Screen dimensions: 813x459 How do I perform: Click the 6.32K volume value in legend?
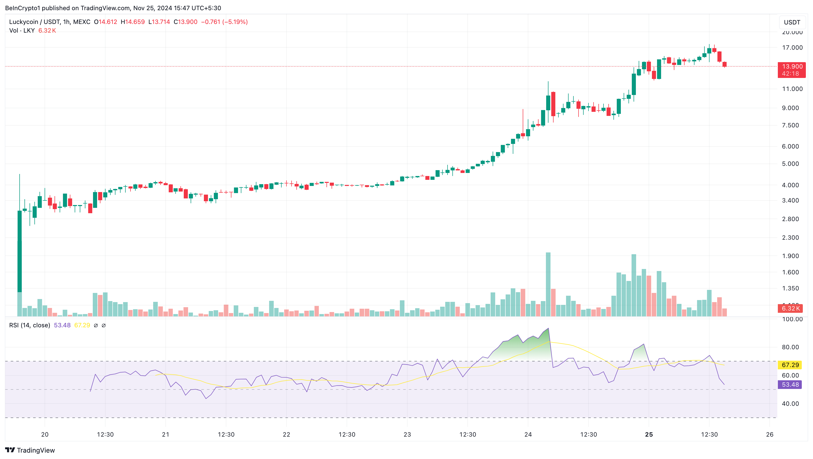click(x=47, y=31)
